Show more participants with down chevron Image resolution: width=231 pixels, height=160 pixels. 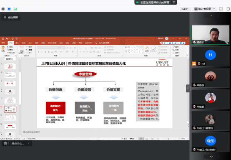(x=211, y=157)
